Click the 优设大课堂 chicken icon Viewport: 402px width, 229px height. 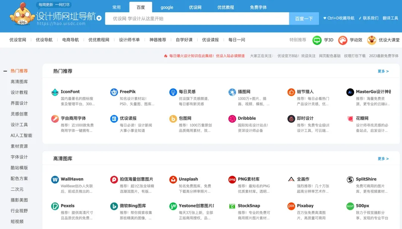[371, 40]
